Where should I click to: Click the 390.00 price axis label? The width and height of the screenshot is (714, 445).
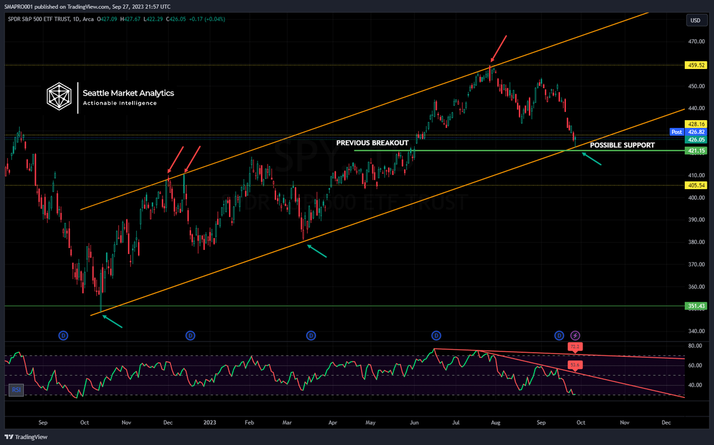(x=696, y=220)
